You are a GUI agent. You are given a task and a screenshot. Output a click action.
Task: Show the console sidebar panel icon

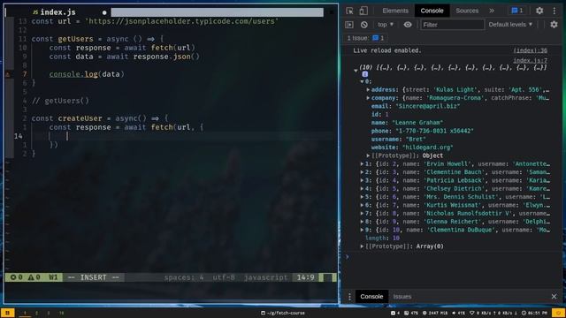click(349, 25)
